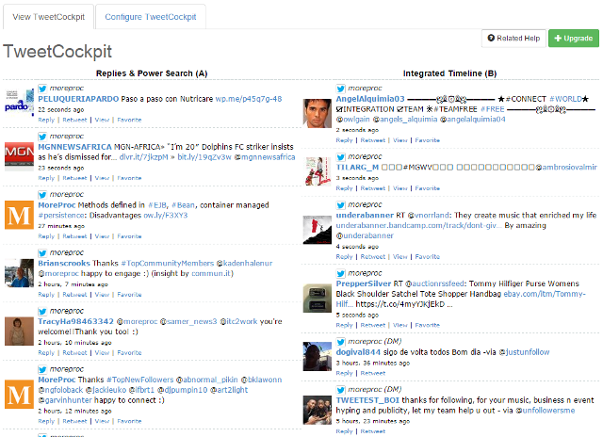Viewport: 603px width, 437px height.
Task: Click Twitter bird icon above underabanner tweet
Action: pos(344,203)
